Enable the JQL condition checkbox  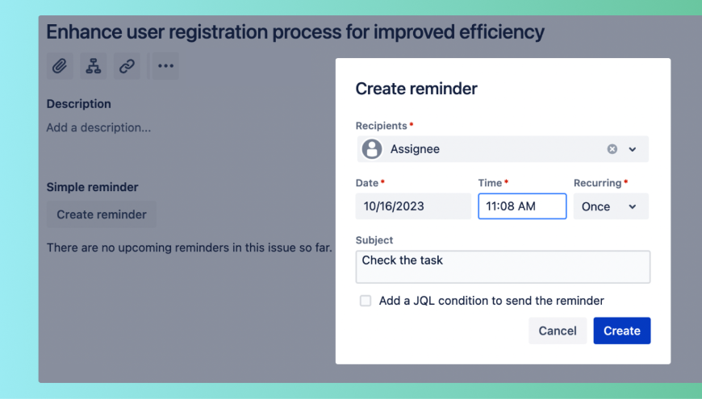click(366, 301)
